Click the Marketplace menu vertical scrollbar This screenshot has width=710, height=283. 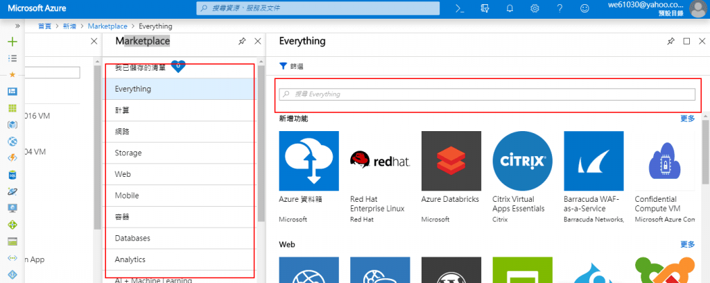tap(261, 144)
